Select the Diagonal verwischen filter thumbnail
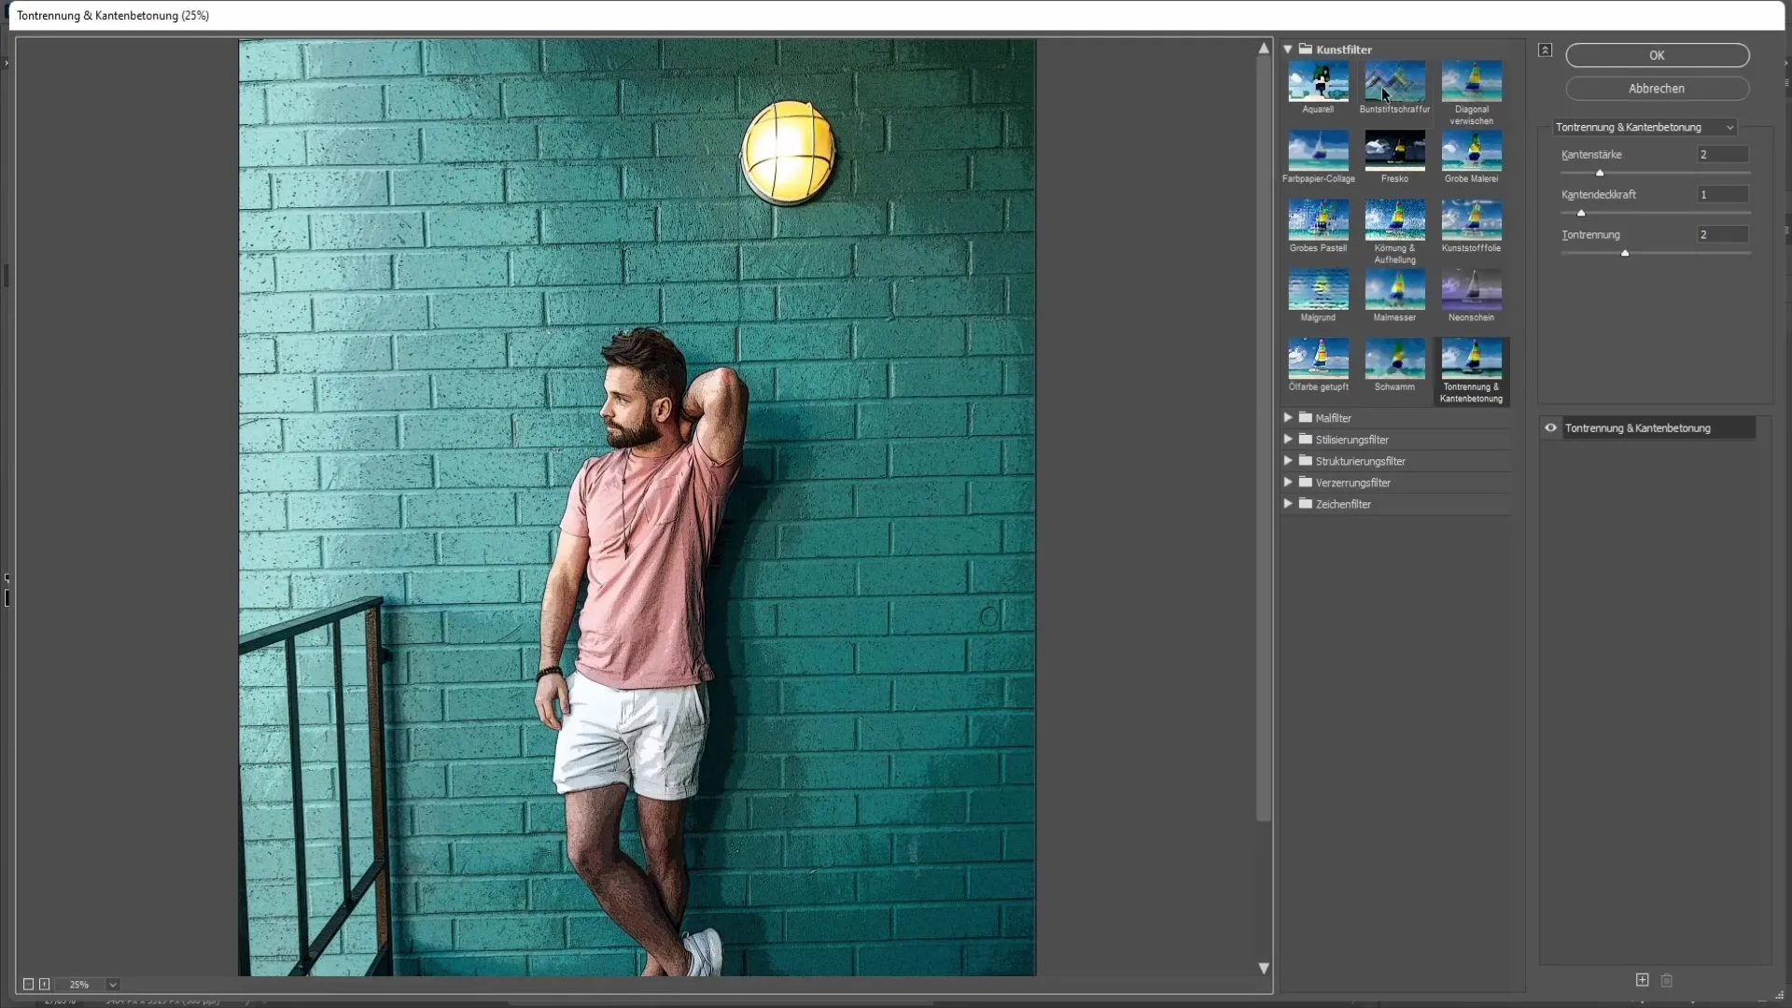 click(1471, 81)
